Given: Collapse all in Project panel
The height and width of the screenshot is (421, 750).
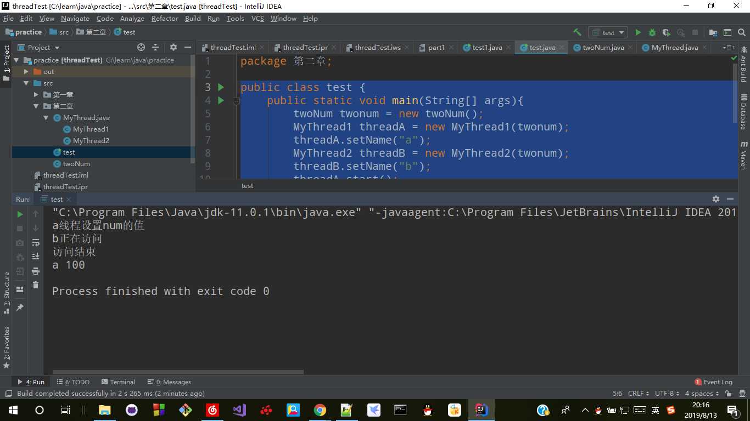Looking at the screenshot, I should pos(155,48).
